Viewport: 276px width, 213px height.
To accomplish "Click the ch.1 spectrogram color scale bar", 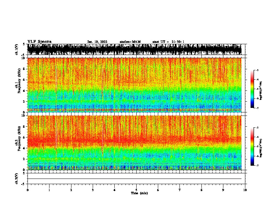I will [x=252, y=89].
